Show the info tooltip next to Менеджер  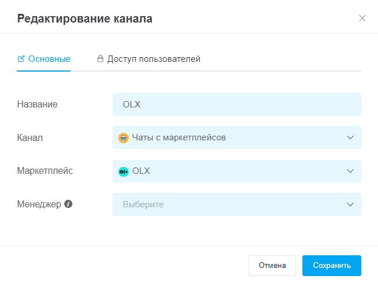[69, 204]
